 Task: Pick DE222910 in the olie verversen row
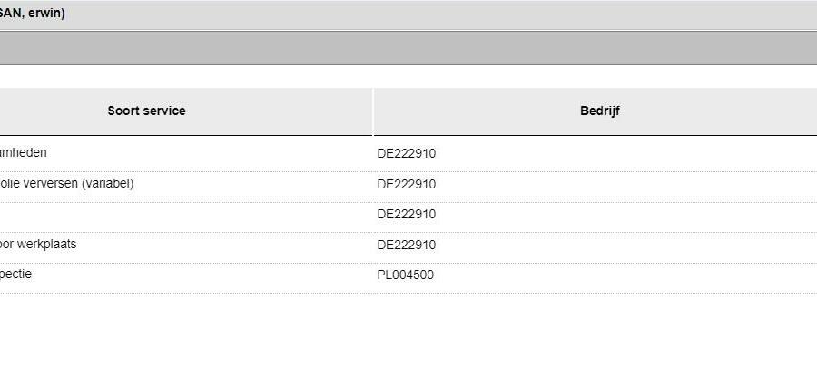(x=406, y=184)
